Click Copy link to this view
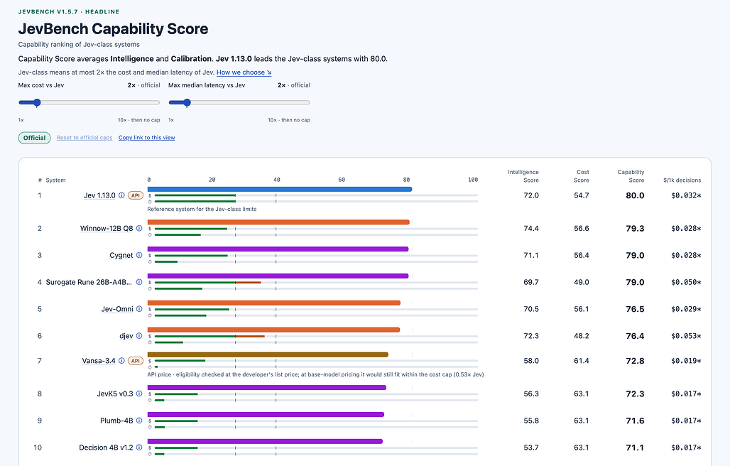 (147, 138)
